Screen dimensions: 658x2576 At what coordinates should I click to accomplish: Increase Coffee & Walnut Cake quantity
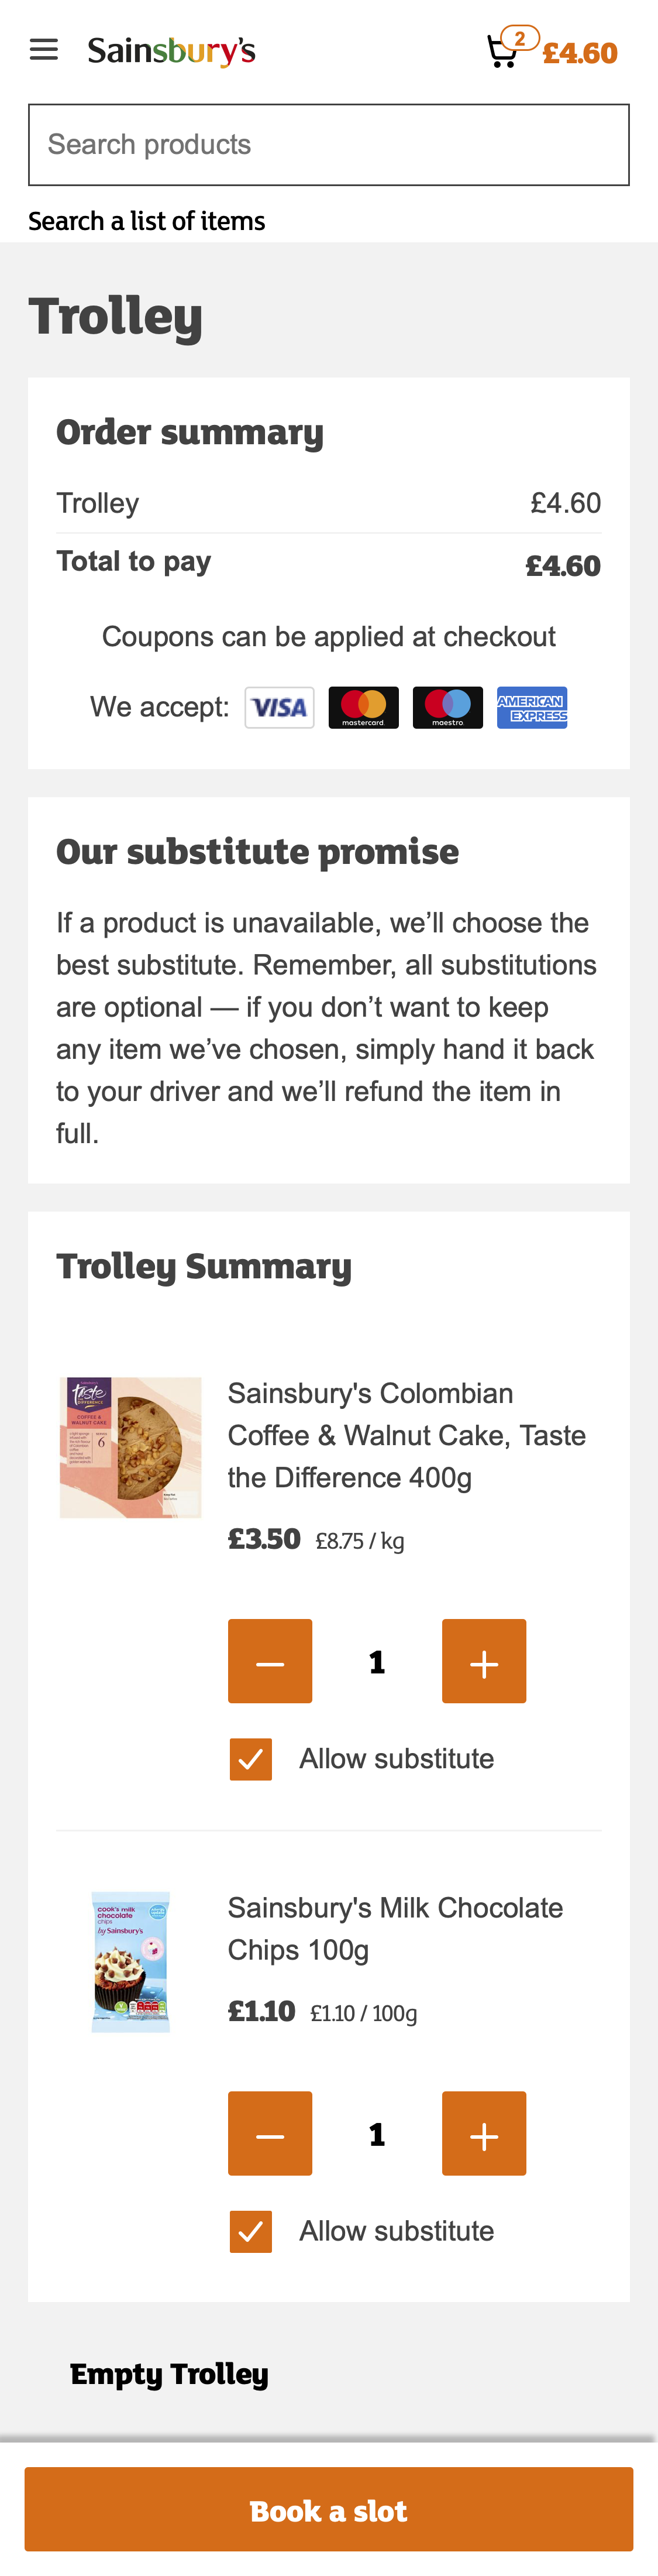[484, 1661]
